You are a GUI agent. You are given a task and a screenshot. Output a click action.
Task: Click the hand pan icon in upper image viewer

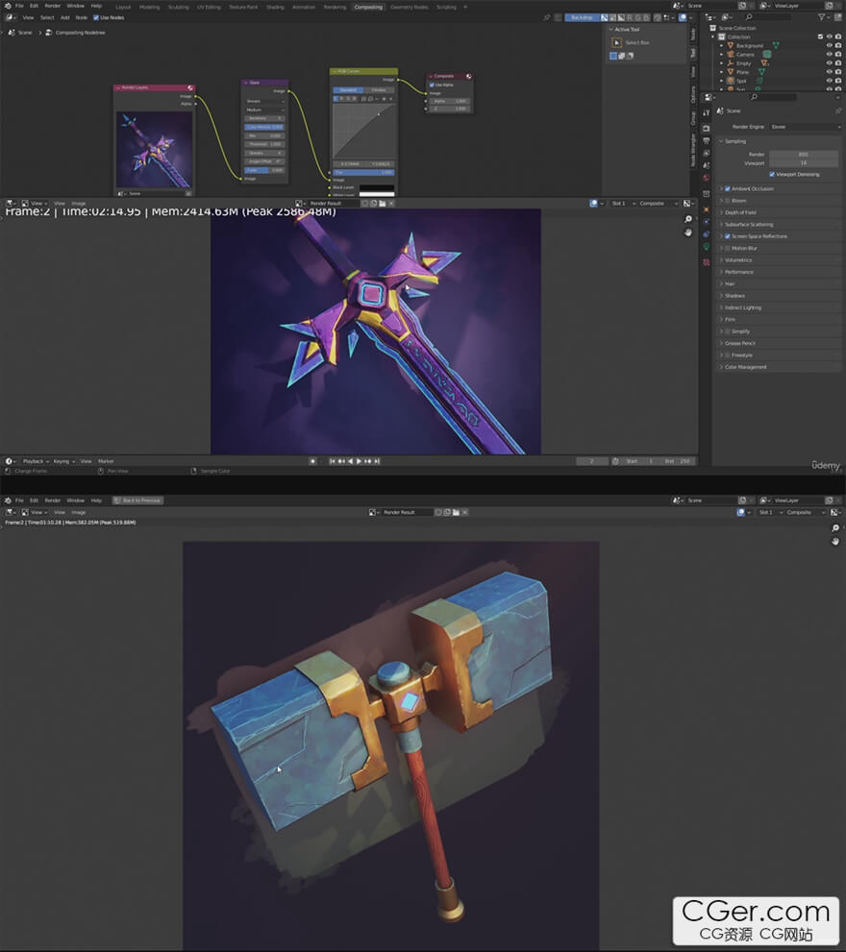tap(688, 232)
